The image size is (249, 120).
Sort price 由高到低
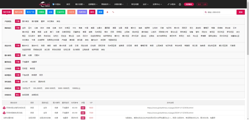[x=35, y=95]
